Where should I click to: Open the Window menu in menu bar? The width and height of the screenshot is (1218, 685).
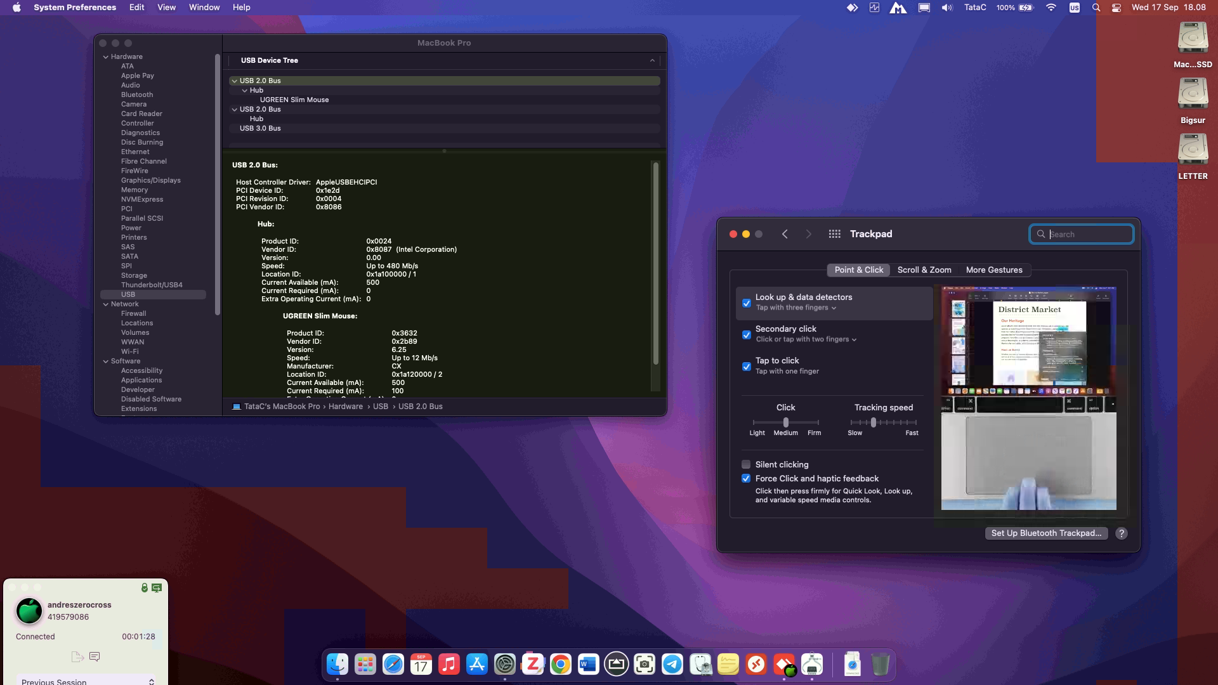[204, 8]
